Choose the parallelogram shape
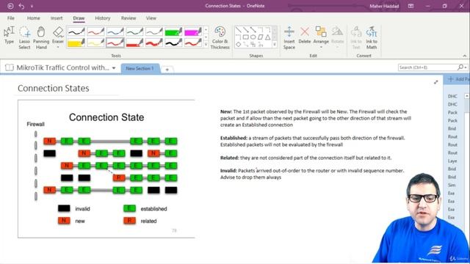This screenshot has height=264, width=470. (x=261, y=37)
